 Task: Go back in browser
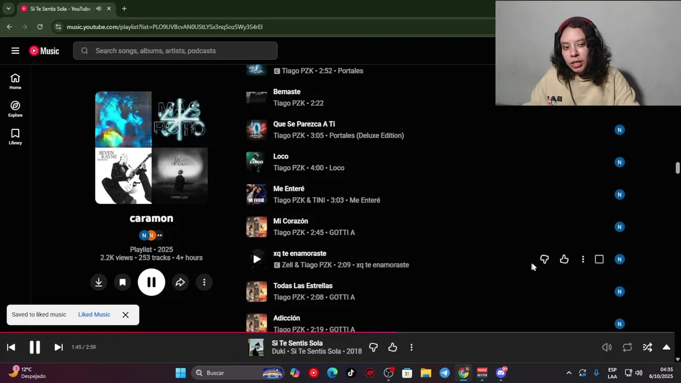coord(10,27)
